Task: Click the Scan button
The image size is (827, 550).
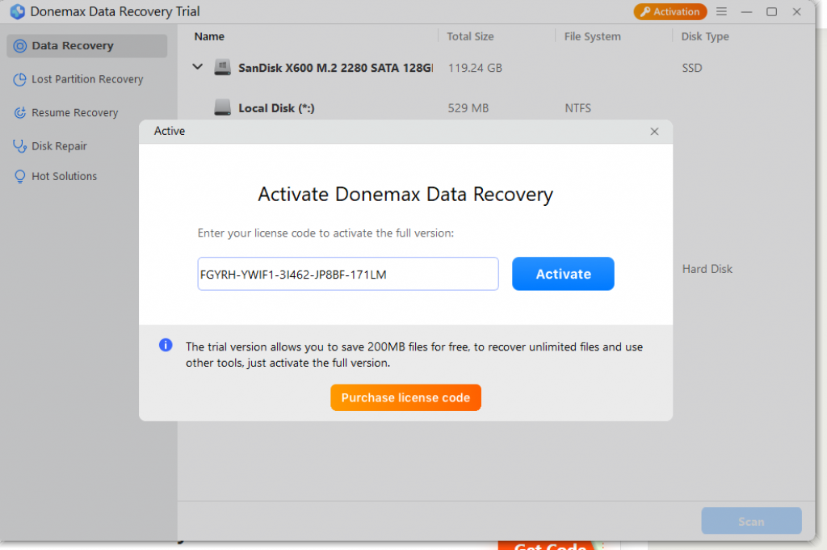Action: click(752, 521)
